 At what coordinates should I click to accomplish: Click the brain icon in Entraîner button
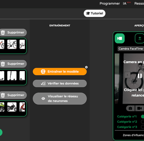point(43,72)
